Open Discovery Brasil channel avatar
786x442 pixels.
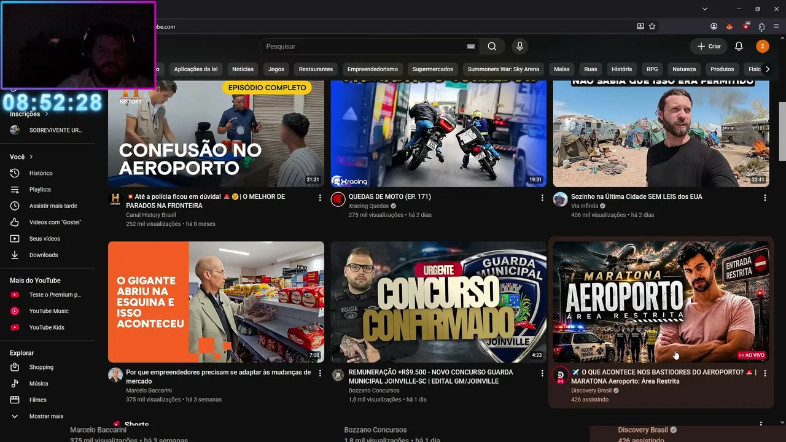[560, 374]
